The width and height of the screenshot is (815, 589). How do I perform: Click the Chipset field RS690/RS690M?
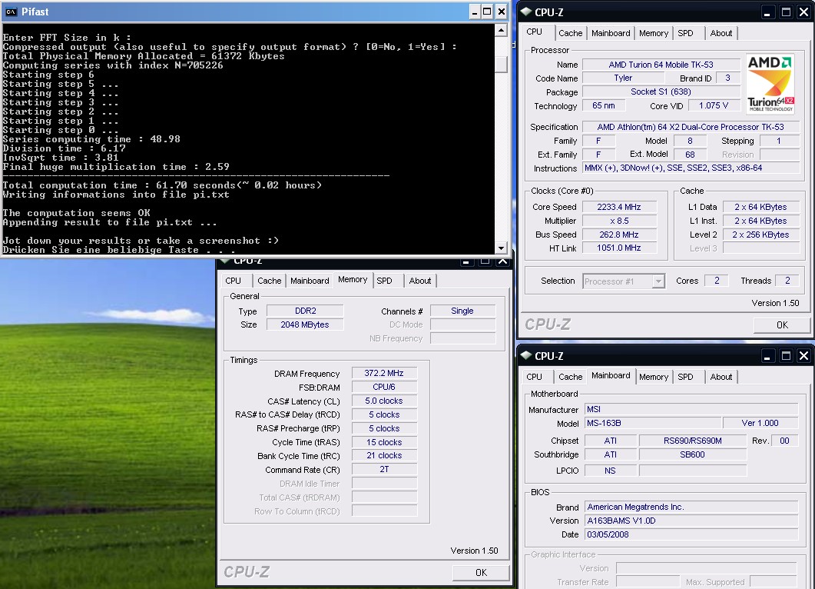click(x=692, y=441)
